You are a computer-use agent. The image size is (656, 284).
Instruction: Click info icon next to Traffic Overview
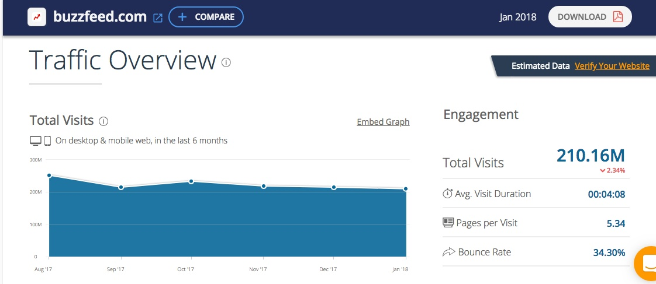click(x=226, y=62)
